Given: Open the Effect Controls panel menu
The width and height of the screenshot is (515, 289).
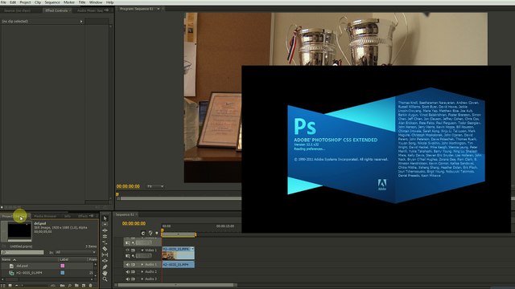Looking at the screenshot, I should point(106,10).
